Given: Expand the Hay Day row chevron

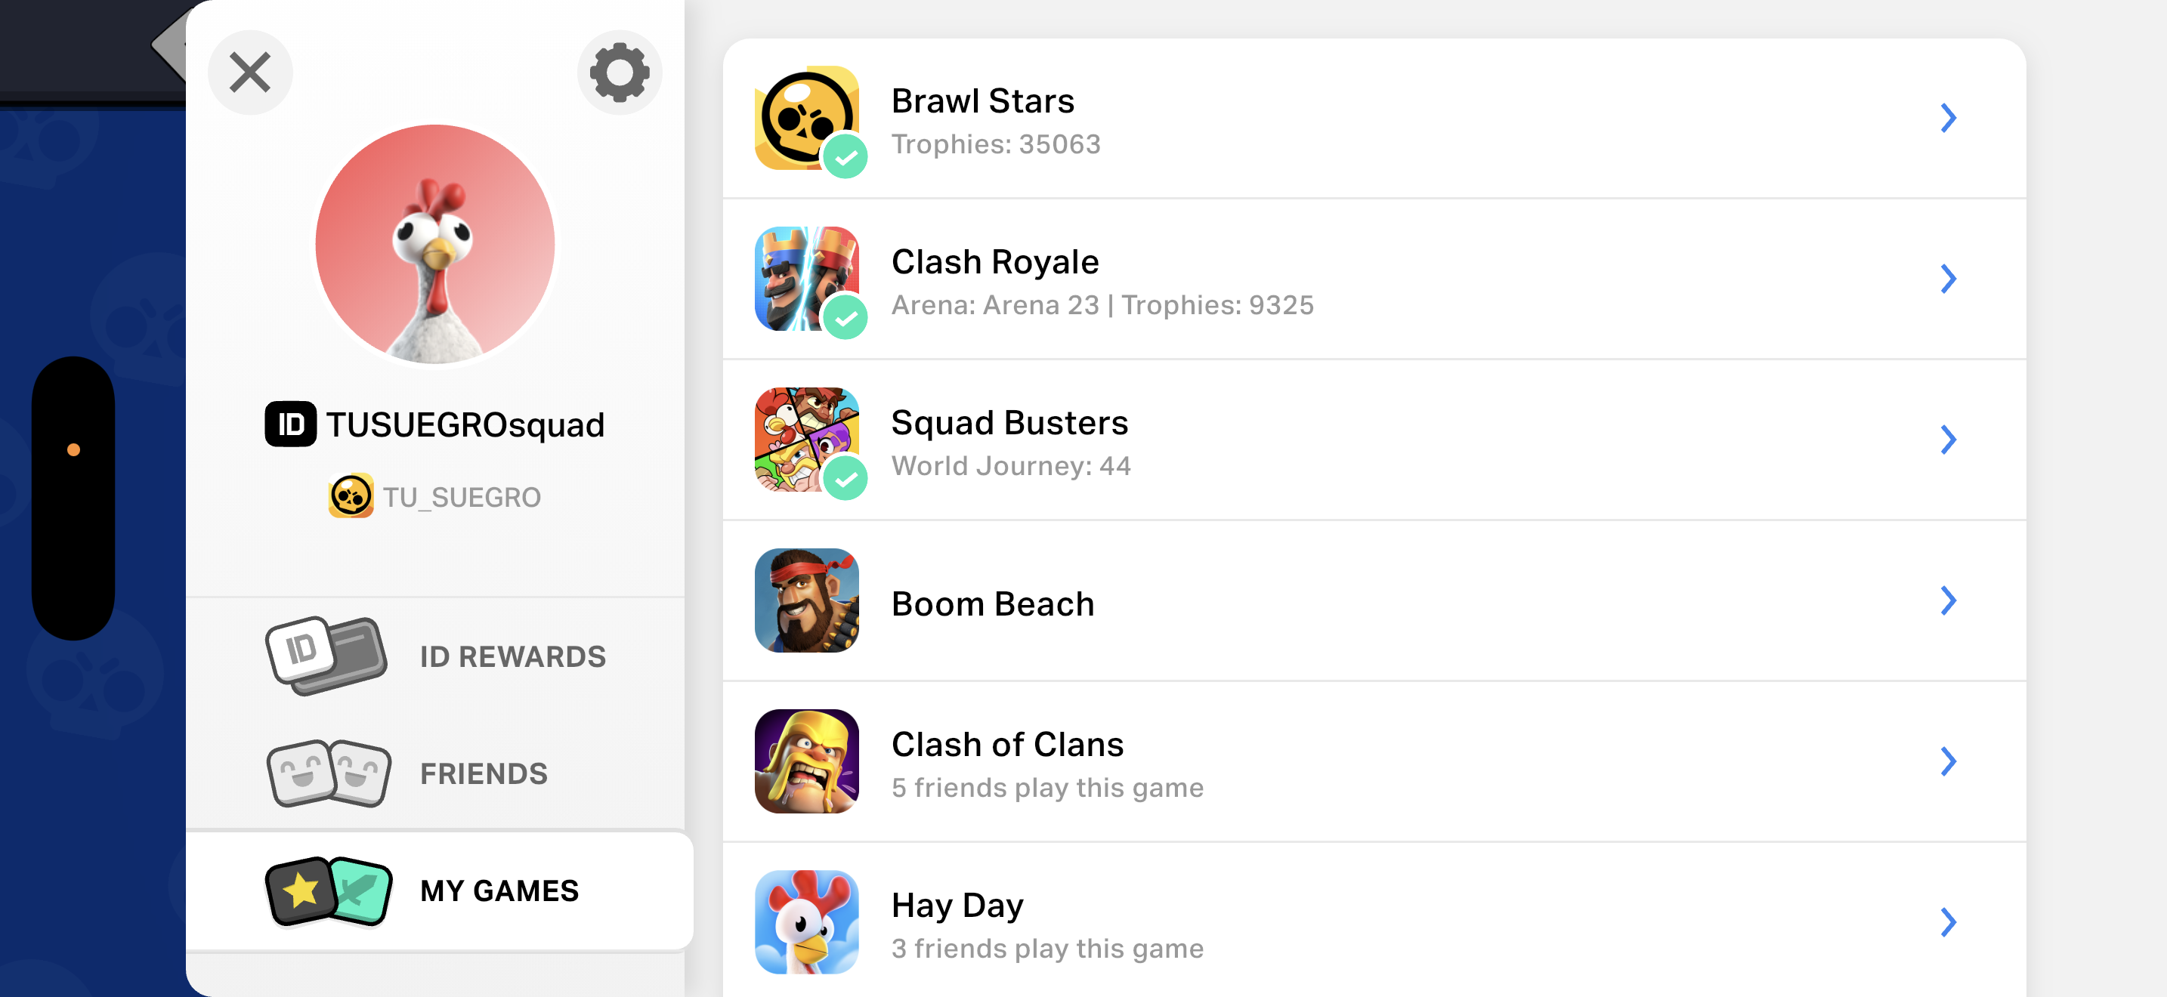Looking at the screenshot, I should coord(1949,922).
